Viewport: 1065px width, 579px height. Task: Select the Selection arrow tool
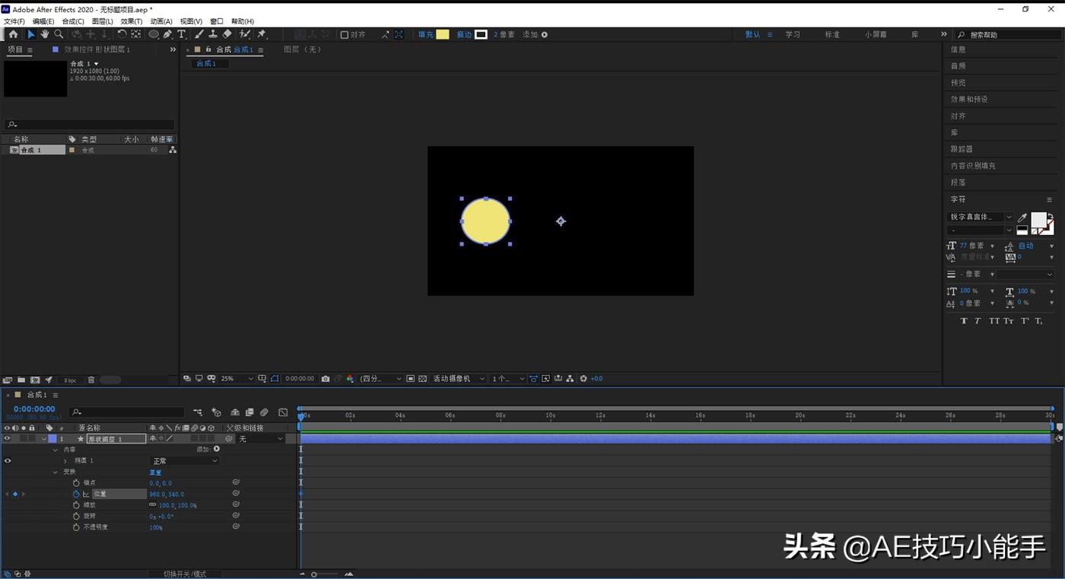[31, 34]
